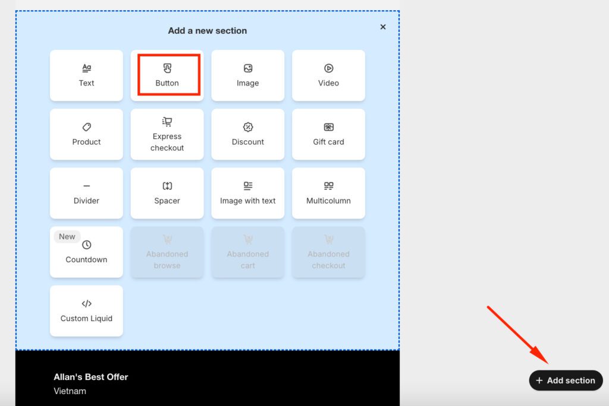Close the Add a new section panel
609x406 pixels.
(383, 27)
